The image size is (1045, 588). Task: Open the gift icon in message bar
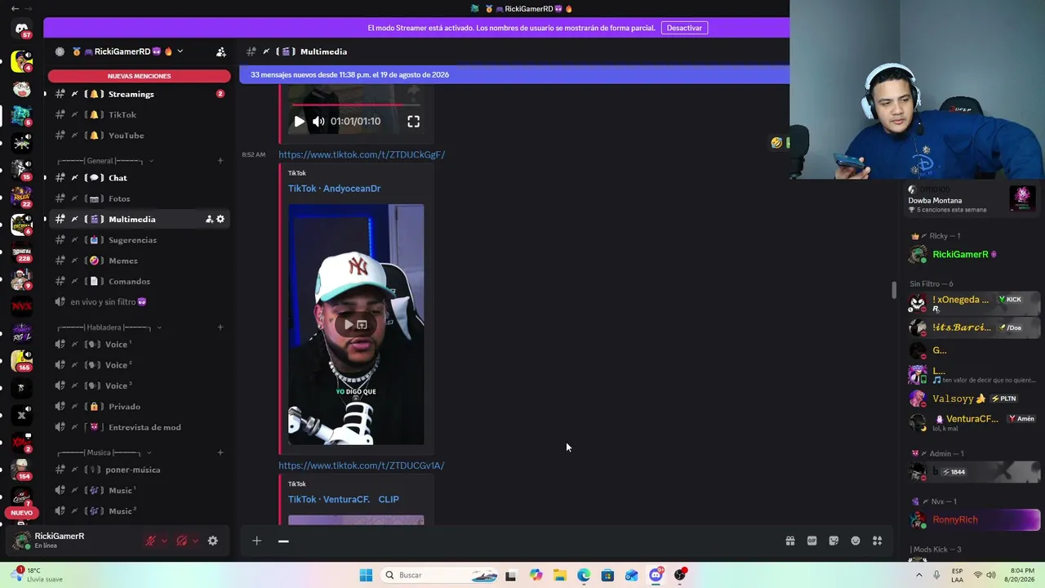790,541
